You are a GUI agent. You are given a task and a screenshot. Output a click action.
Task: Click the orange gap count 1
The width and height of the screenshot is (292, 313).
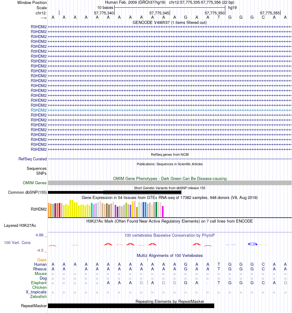(147, 260)
